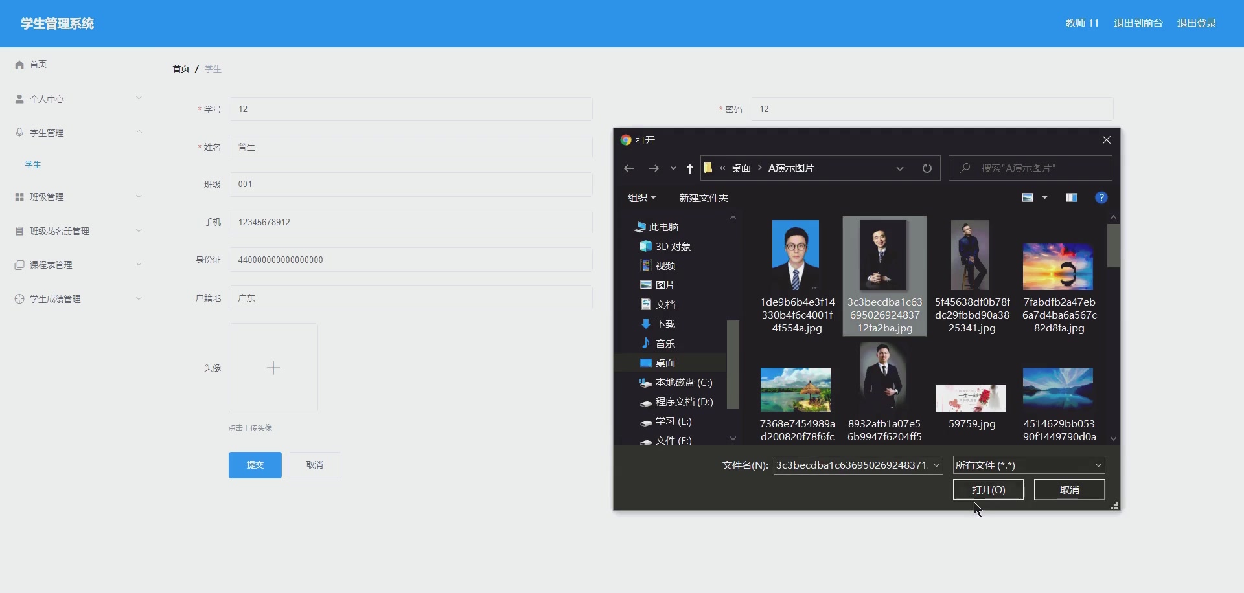Select the 下载 (Downloads) folder icon
The width and height of the screenshot is (1244, 593).
pos(646,324)
